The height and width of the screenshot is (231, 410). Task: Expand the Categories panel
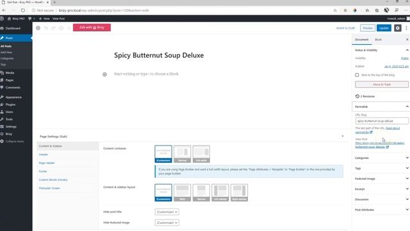(x=381, y=158)
